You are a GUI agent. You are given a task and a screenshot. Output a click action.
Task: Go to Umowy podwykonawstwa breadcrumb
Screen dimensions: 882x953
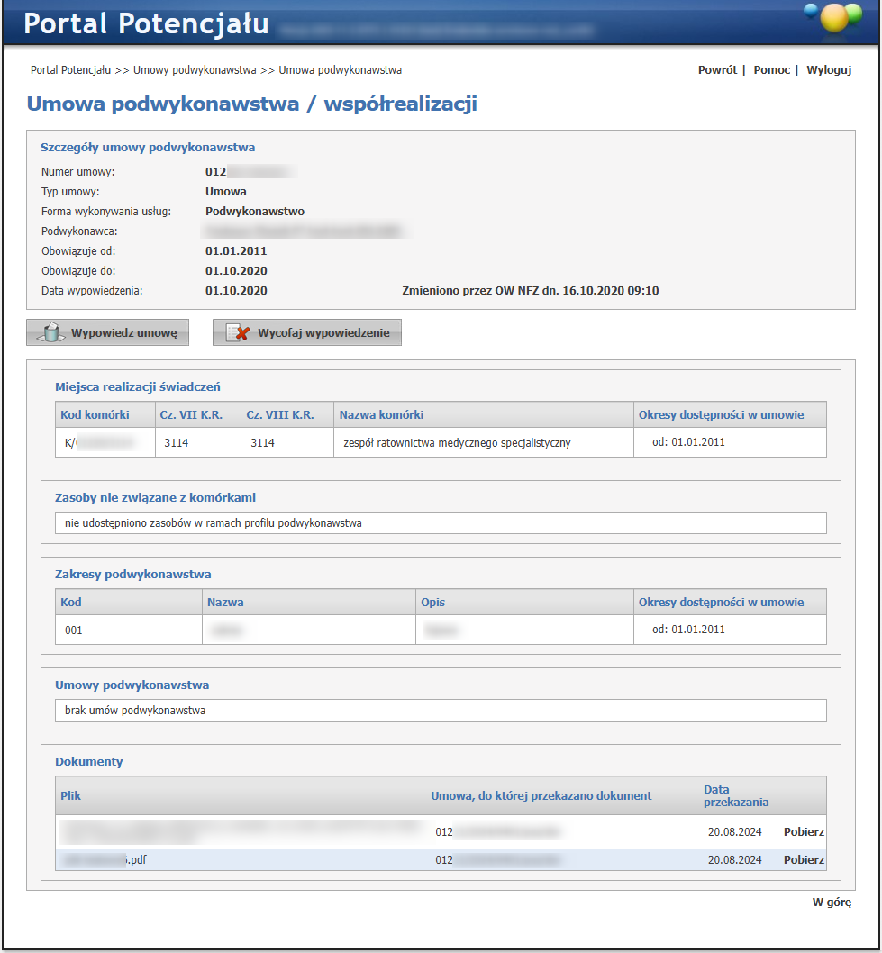195,69
